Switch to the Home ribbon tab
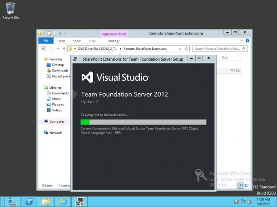This screenshot has width=277, height=207. [x=61, y=41]
